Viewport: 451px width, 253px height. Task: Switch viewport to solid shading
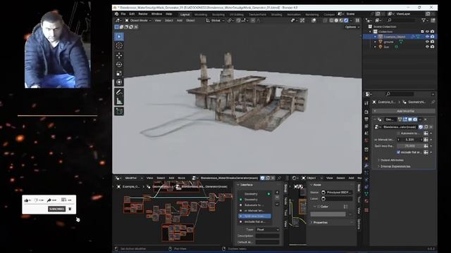point(336,20)
